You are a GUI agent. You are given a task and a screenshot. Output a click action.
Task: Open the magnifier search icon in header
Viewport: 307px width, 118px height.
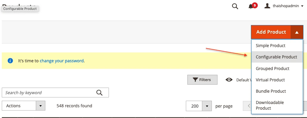coord(235,6)
